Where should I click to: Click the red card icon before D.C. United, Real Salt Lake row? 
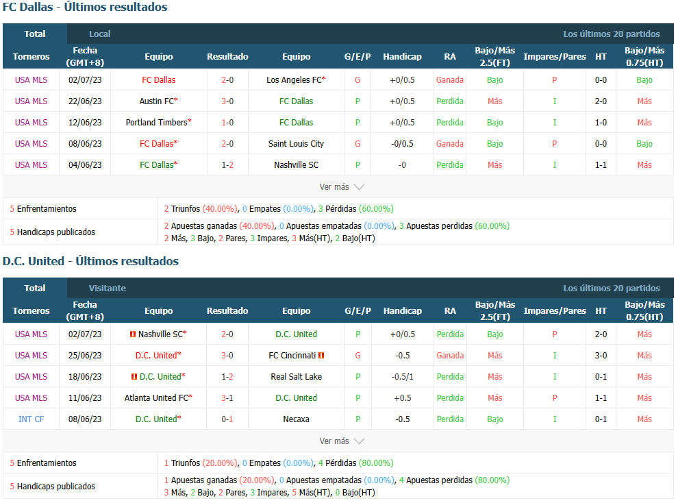point(134,377)
